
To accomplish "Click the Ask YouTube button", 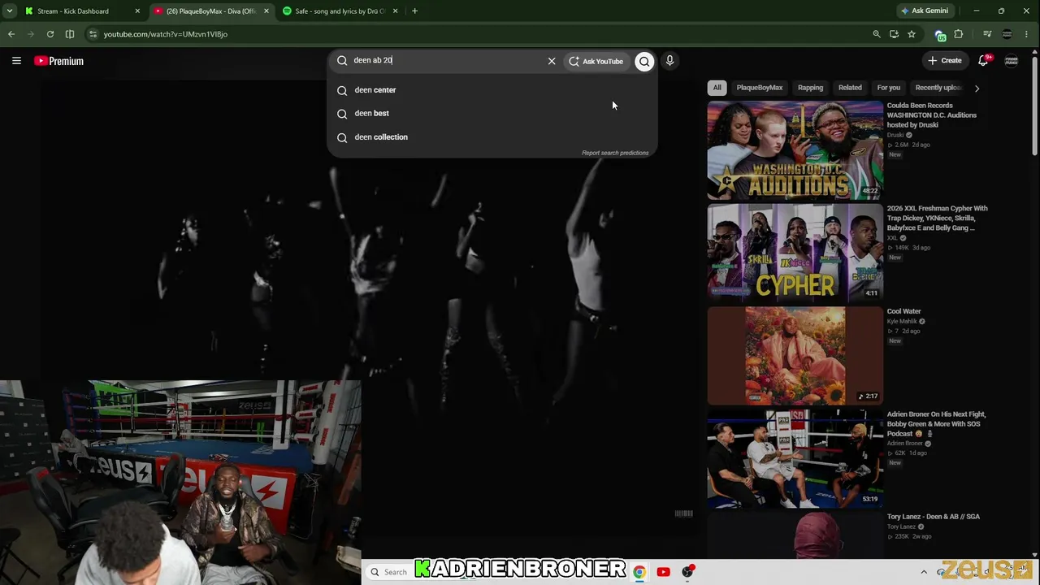I will coord(596,61).
